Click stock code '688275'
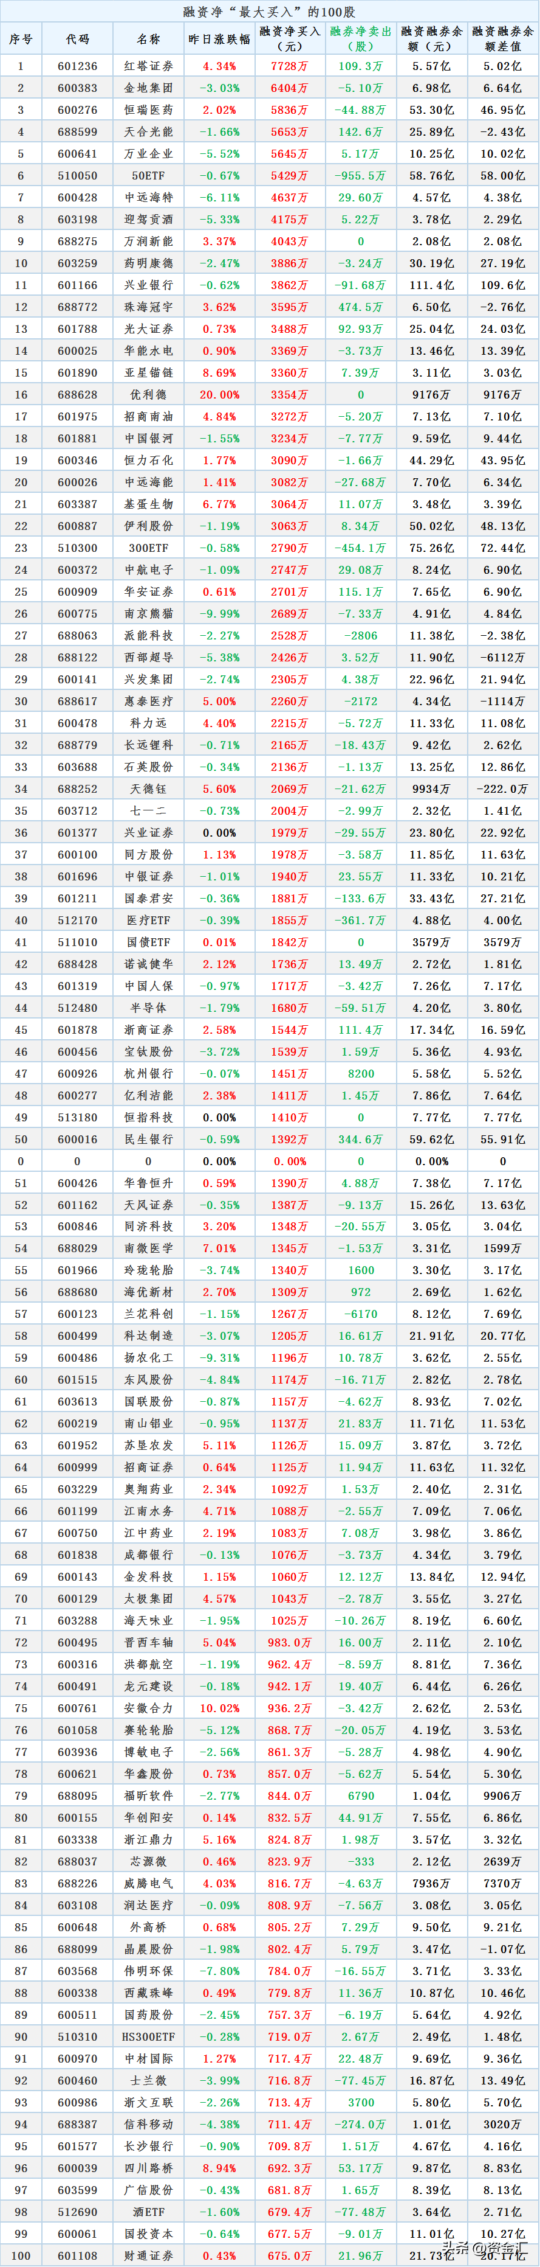 (78, 241)
